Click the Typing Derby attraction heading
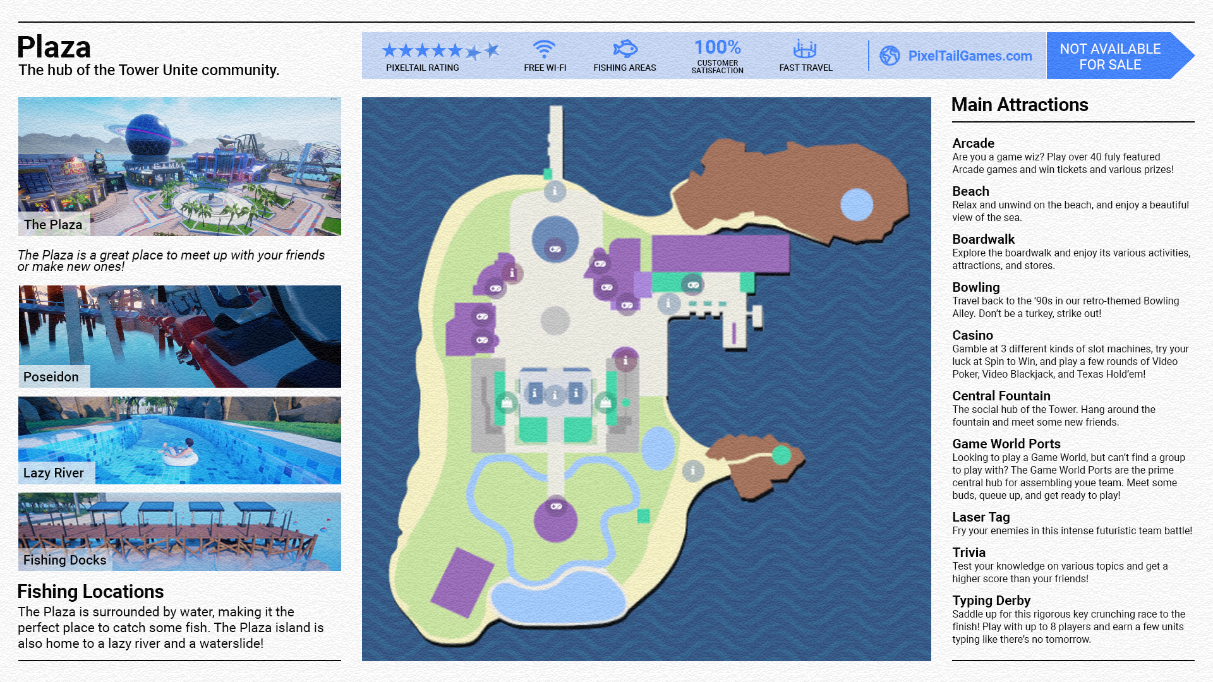The height and width of the screenshot is (682, 1213). coord(991,601)
